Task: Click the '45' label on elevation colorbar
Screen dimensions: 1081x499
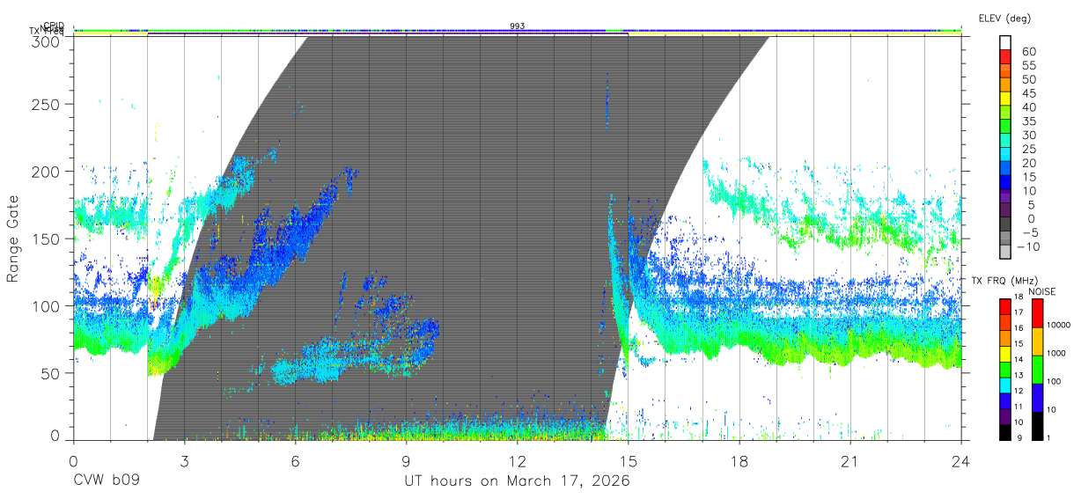Action: [1028, 93]
